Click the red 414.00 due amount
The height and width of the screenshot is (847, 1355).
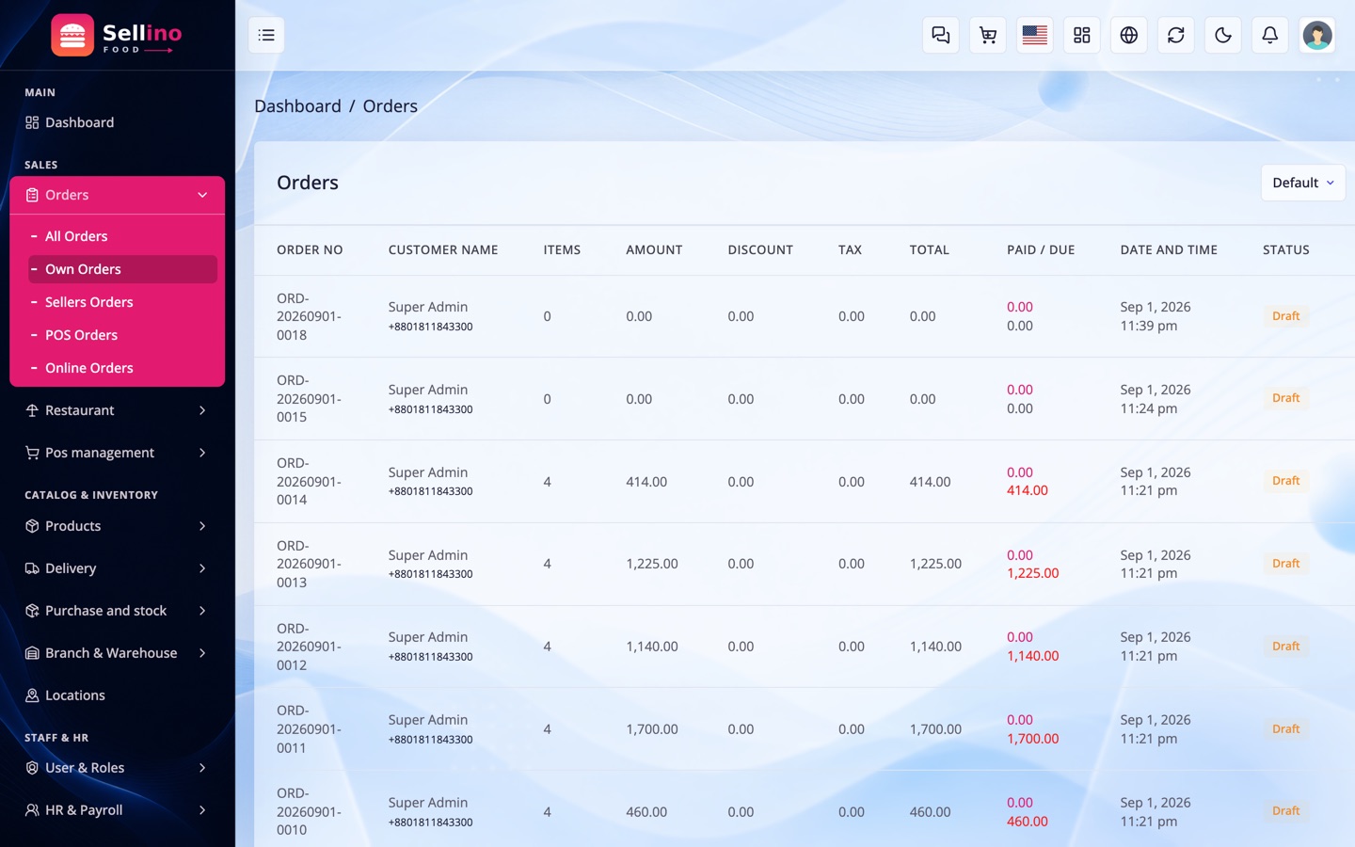point(1028,490)
